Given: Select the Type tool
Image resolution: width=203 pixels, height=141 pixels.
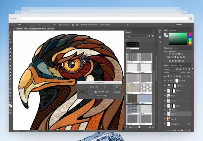Looking at the screenshot, I should point(10,82).
